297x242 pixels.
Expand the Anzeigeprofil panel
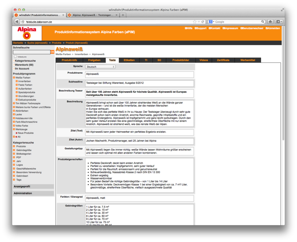(x=33, y=186)
